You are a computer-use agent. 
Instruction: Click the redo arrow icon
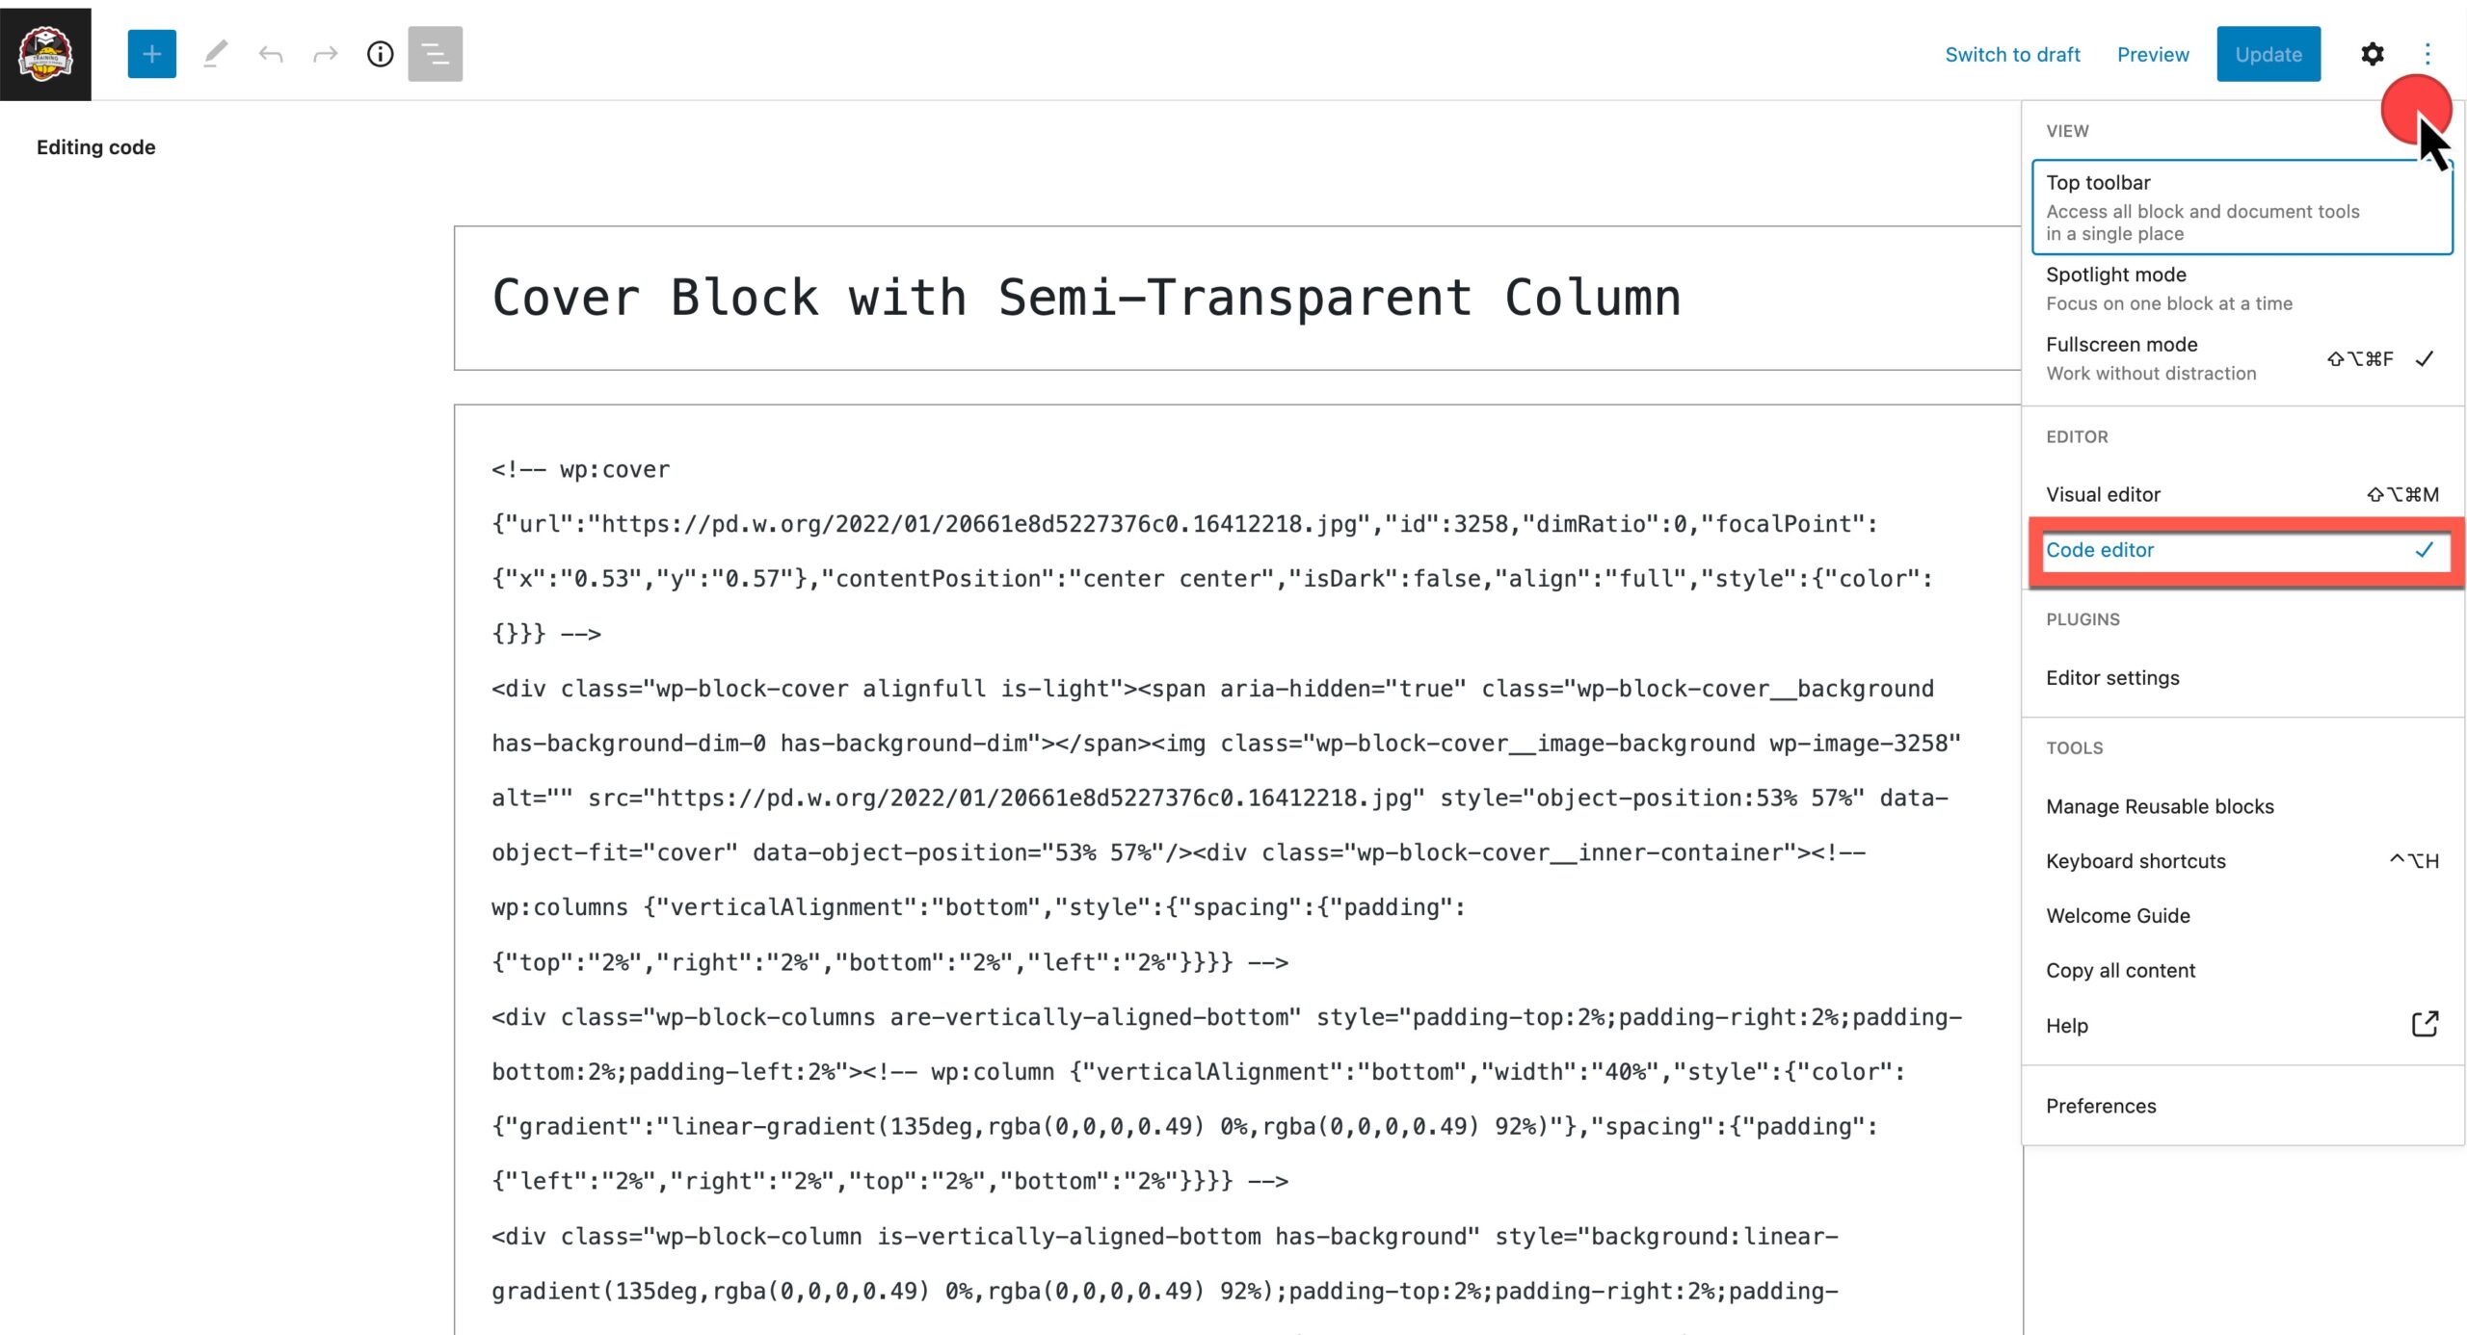323,54
